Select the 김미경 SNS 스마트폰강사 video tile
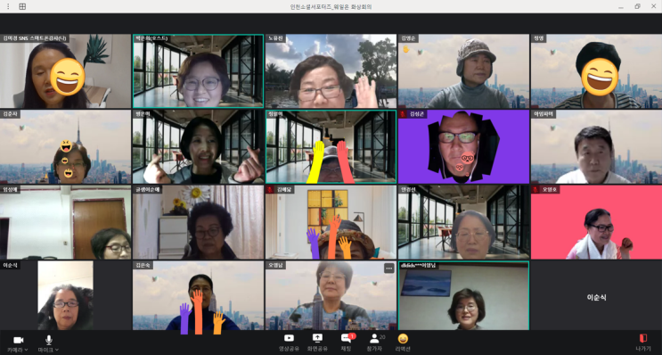 tap(65, 71)
